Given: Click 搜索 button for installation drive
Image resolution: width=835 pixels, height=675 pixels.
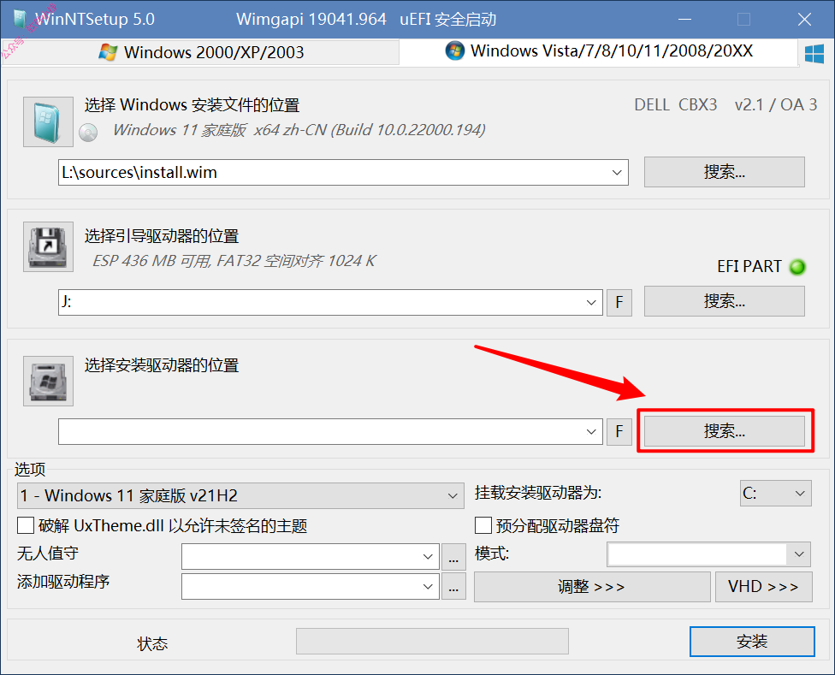Looking at the screenshot, I should (725, 431).
